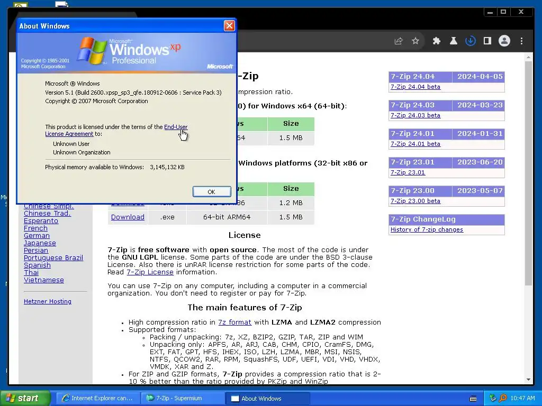This screenshot has height=406, width=542.
Task: Click OK in the About Windows dialog
Action: [x=212, y=192]
